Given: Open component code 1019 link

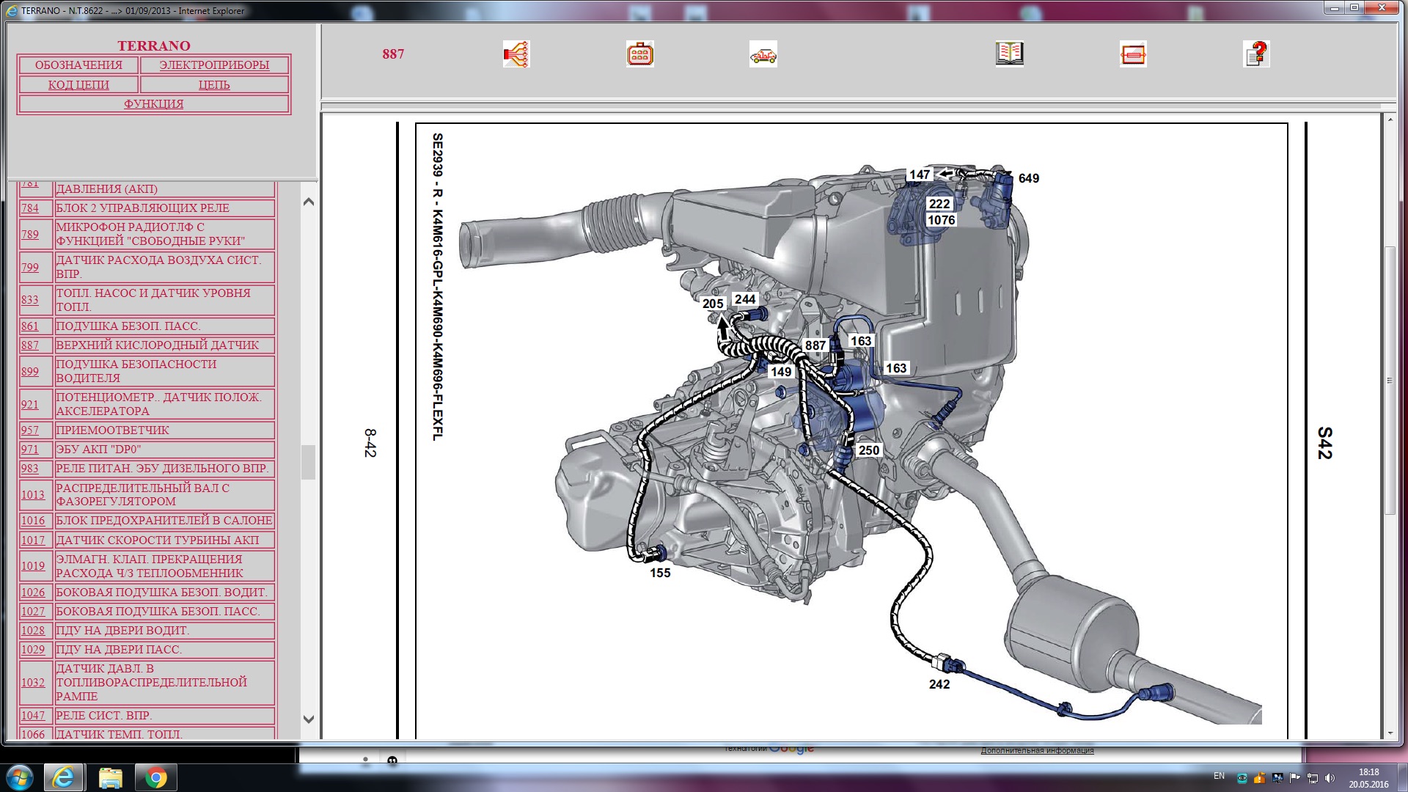Looking at the screenshot, I should click(x=33, y=566).
